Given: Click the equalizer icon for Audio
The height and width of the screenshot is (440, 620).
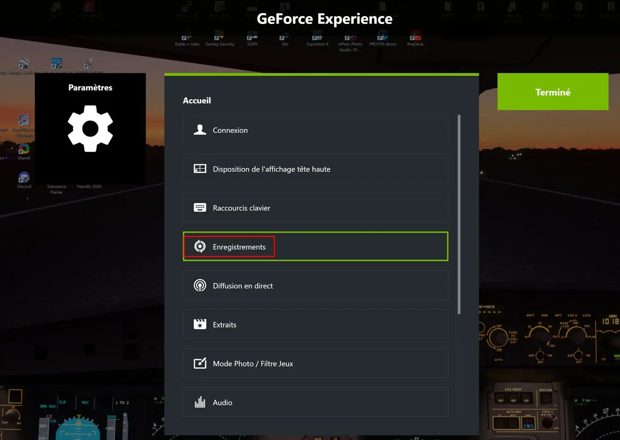Looking at the screenshot, I should (200, 402).
